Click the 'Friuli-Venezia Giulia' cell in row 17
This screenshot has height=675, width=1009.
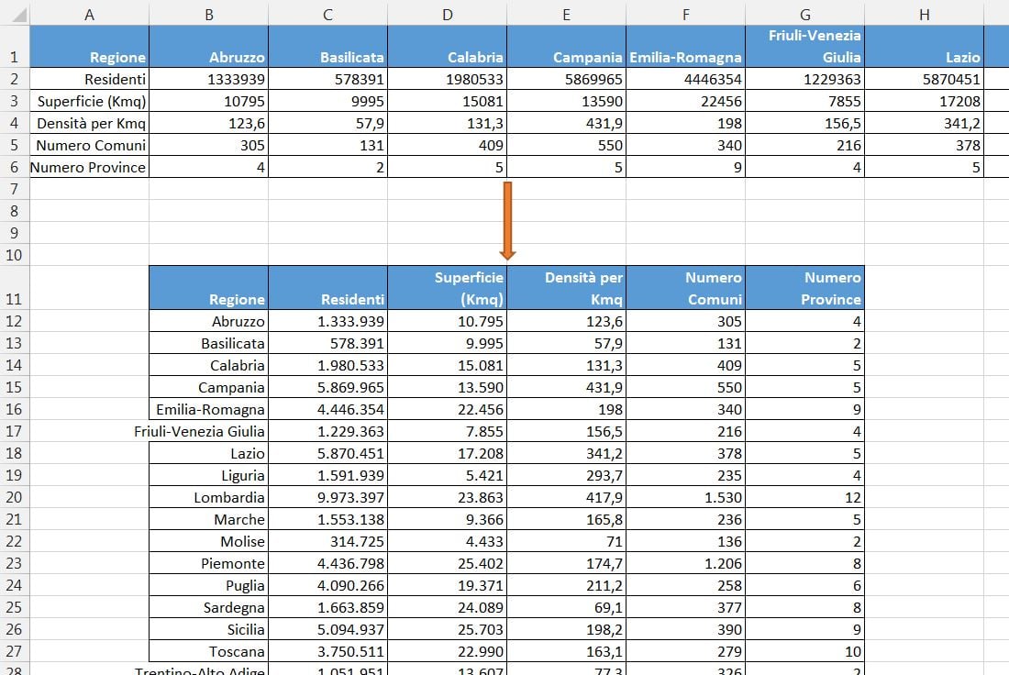(x=208, y=431)
